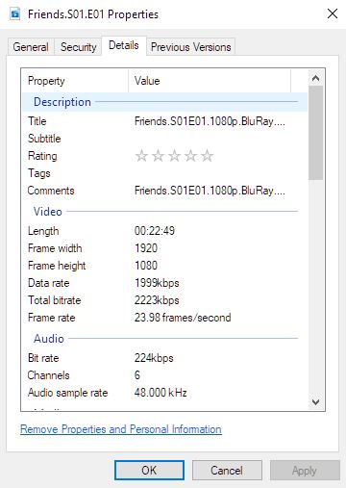This screenshot has height=488, width=346.
Task: Select the 48.000 kHz sample rate value
Action: [161, 393]
